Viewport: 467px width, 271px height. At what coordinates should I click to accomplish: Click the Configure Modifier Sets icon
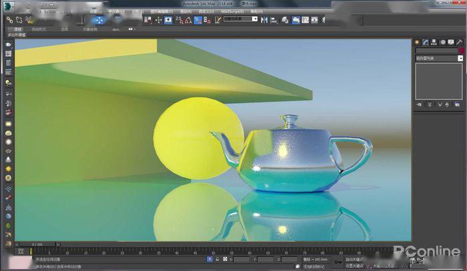tap(458, 105)
